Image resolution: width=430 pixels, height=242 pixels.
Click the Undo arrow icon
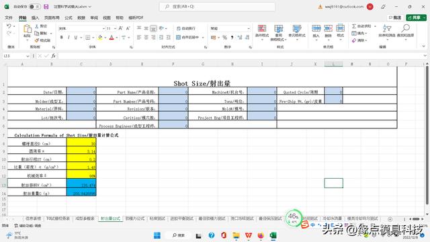click(x=9, y=26)
